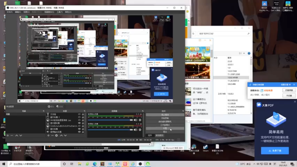Open OBS 设置 button
The width and height of the screenshot is (297, 167).
pyautogui.click(x=165, y=128)
